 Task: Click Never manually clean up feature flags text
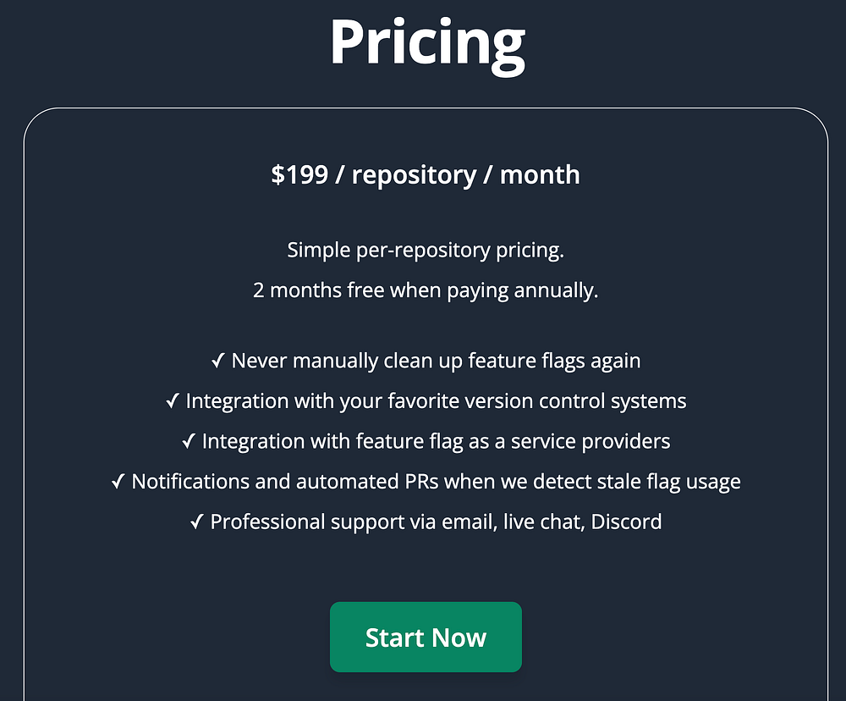(x=436, y=361)
